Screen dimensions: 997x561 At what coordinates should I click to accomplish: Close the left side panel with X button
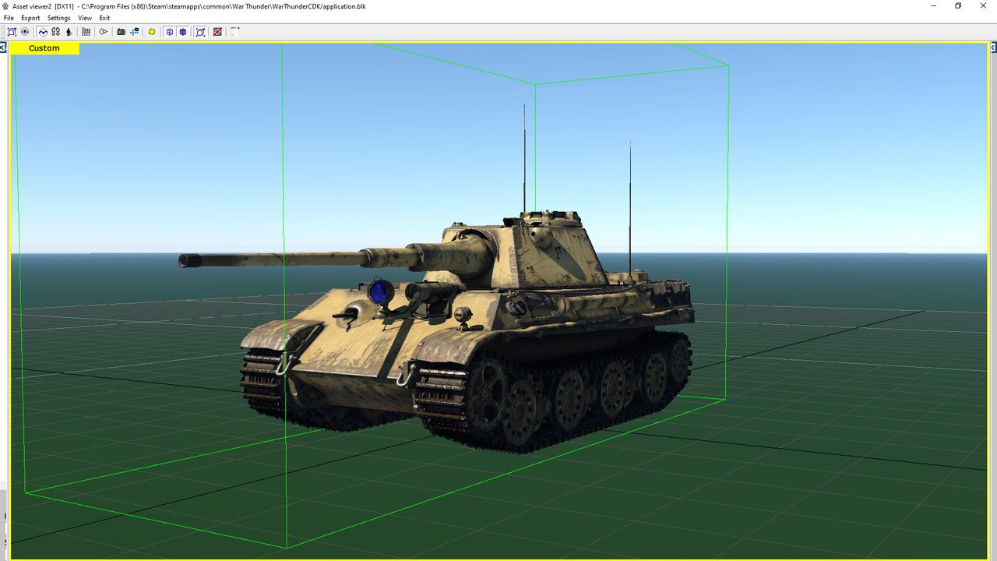point(2,48)
